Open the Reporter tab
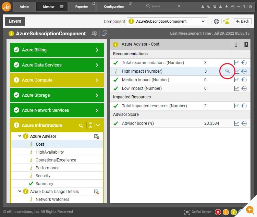This screenshot has height=217, width=257. (x=82, y=7)
